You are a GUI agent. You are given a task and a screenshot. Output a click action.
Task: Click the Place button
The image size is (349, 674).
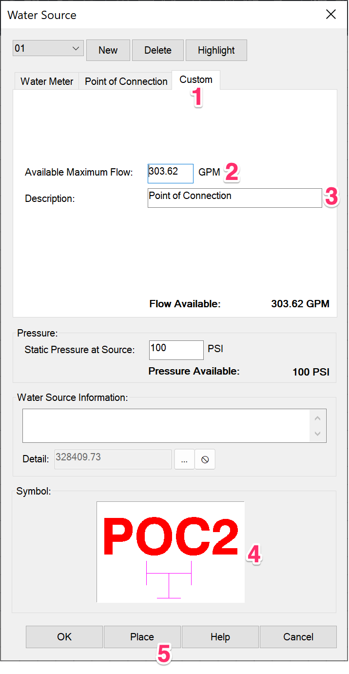coord(142,637)
